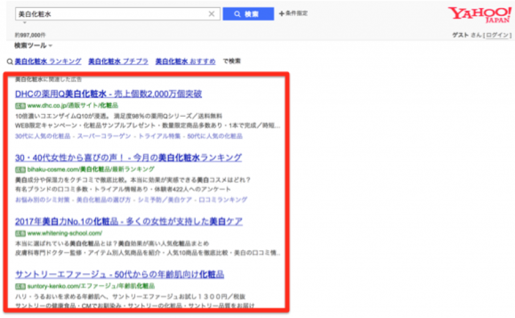Click the ゲスト さん user text
This screenshot has width=515, height=318.
(x=467, y=35)
